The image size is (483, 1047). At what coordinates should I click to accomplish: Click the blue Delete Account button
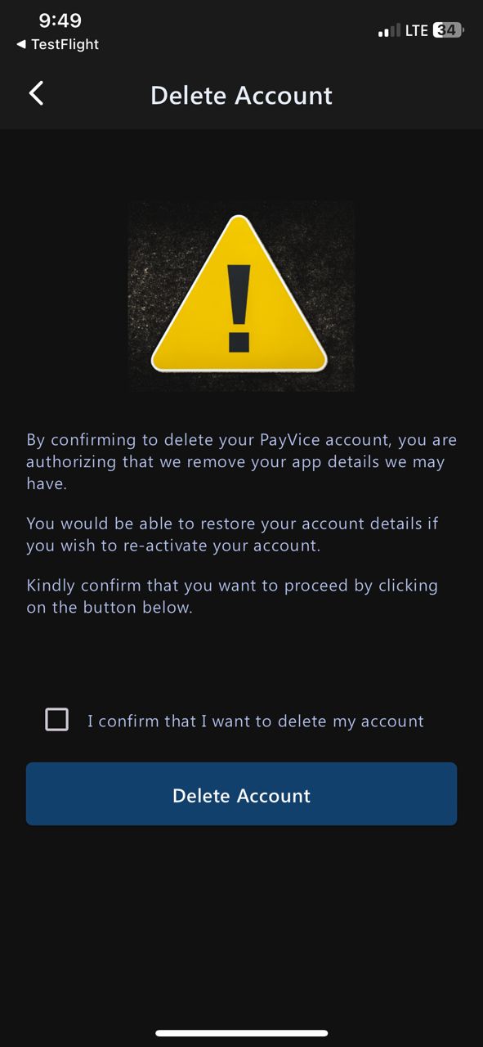pyautogui.click(x=241, y=794)
